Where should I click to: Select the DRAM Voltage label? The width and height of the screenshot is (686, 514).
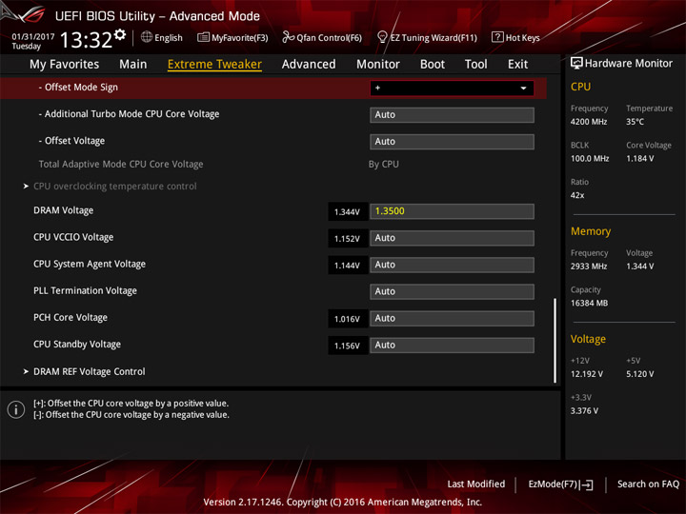[64, 210]
